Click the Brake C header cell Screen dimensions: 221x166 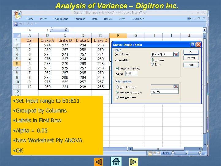click(83, 40)
